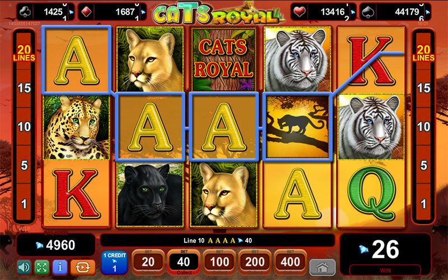448x280 pixels.
Task: Click the diamonds jackpot icon
Action: click(x=87, y=12)
